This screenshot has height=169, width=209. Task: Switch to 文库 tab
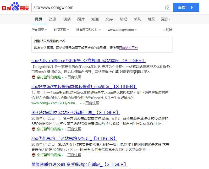coord(109,19)
